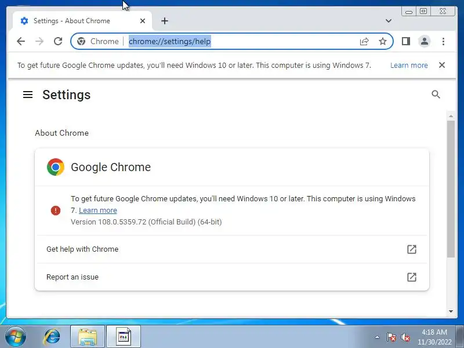Image resolution: width=464 pixels, height=348 pixels.
Task: Open the clock showing 4:18 AM
Action: [x=434, y=337]
